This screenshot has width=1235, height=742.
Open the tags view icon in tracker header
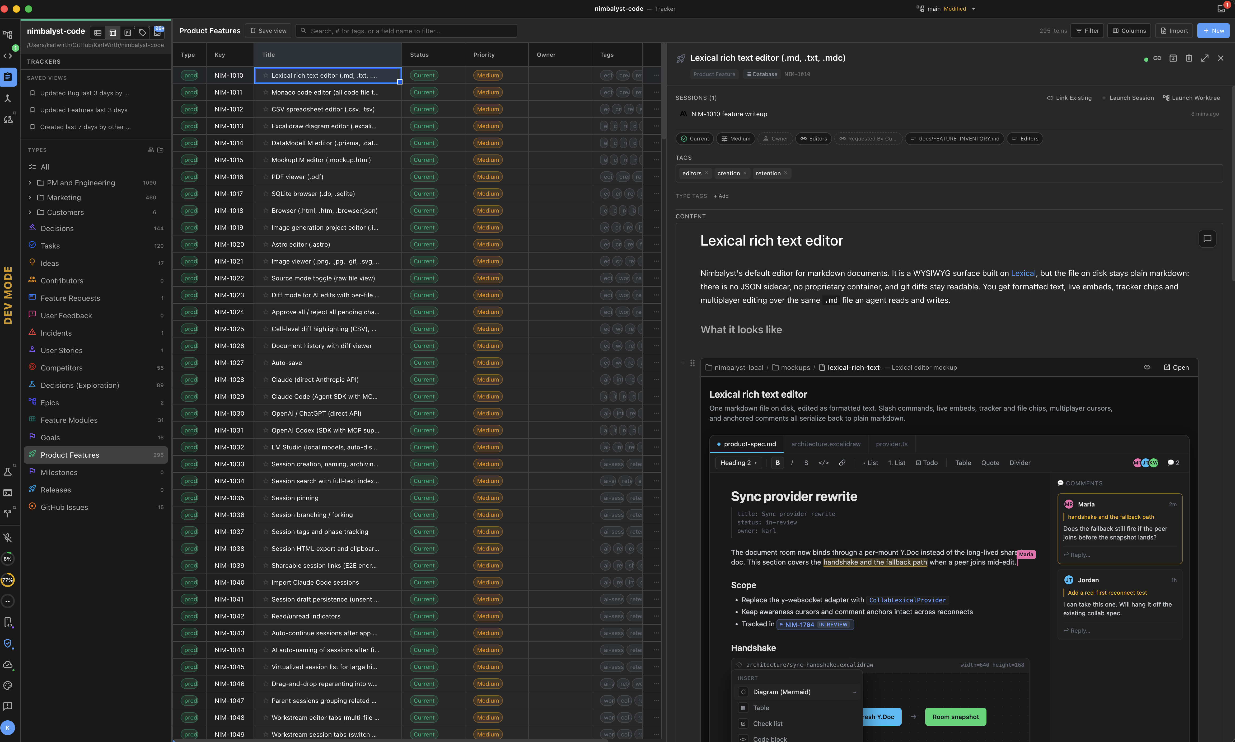[143, 32]
